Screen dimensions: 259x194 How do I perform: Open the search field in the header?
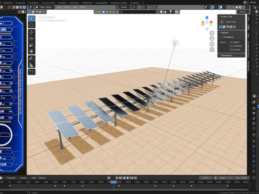138,12
